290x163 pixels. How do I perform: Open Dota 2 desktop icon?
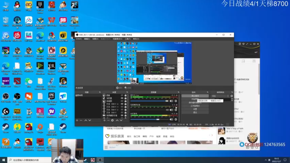click(17, 83)
